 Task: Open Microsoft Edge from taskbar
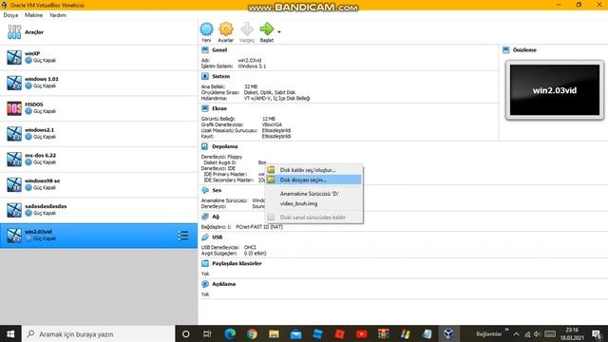(x=230, y=333)
